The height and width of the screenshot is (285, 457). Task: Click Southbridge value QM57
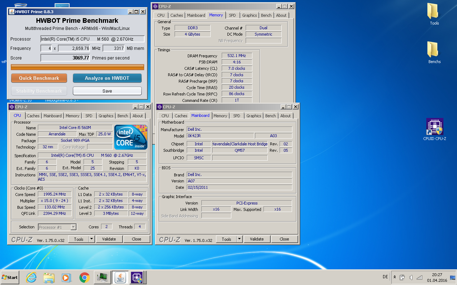click(240, 150)
